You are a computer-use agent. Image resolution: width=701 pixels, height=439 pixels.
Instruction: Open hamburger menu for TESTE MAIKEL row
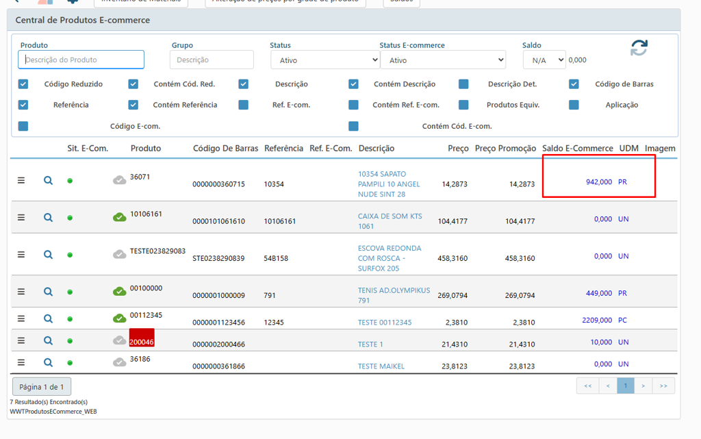click(21, 362)
